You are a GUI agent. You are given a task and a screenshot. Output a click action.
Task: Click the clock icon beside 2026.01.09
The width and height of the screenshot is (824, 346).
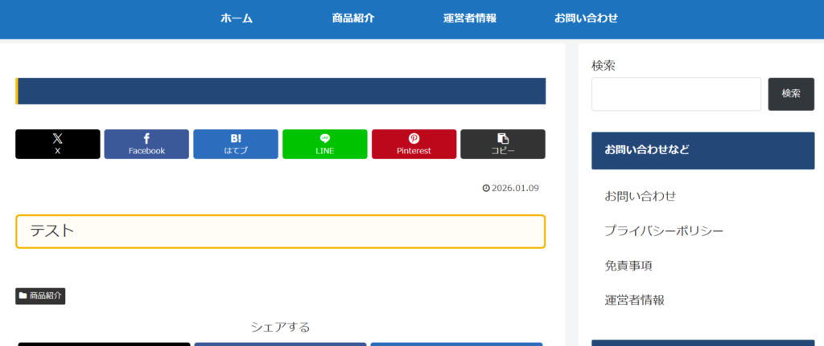click(485, 189)
